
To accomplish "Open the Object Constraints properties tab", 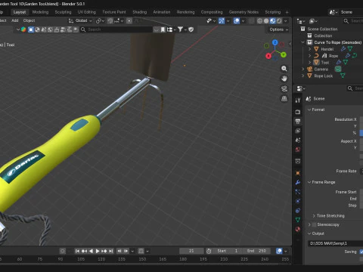I will coord(298,211).
